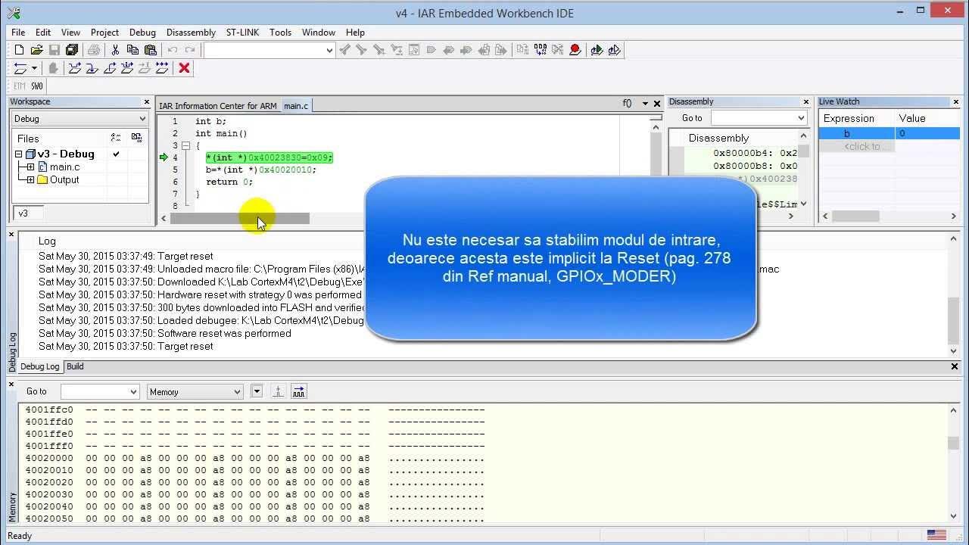Open the Disassembly menu

[x=191, y=33]
